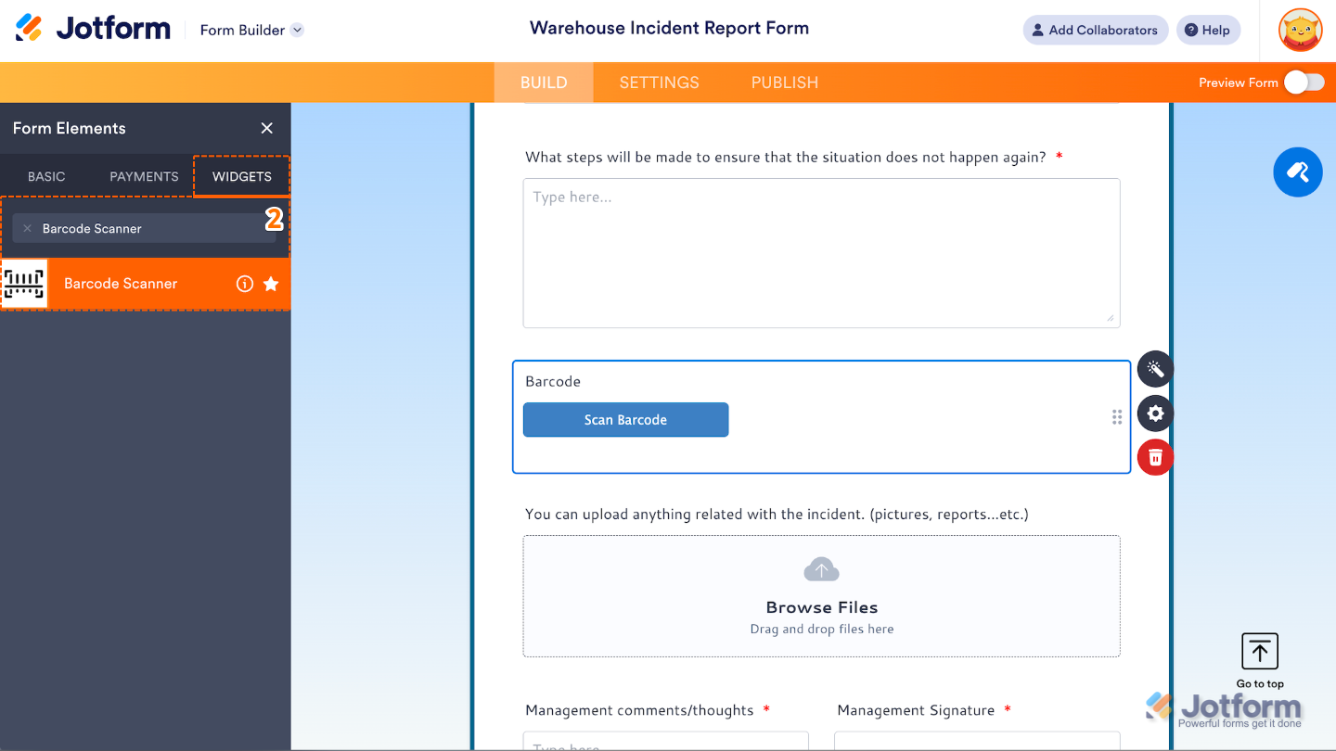Open the magic wand widget settings for Barcode
Viewport: 1336px width, 751px height.
pos(1154,369)
